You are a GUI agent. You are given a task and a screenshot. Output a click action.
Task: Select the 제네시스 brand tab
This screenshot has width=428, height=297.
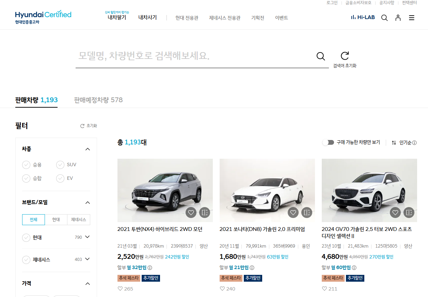79,220
